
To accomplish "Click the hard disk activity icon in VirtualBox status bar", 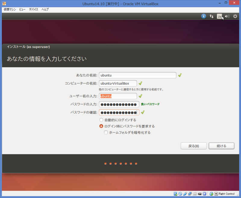I will coord(175,194).
